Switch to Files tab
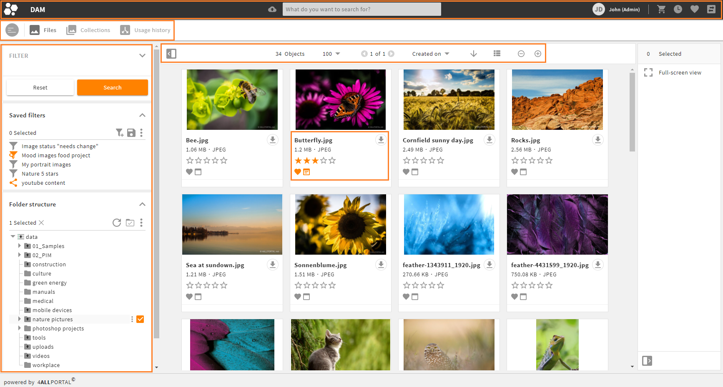This screenshot has width=723, height=387. coord(43,30)
